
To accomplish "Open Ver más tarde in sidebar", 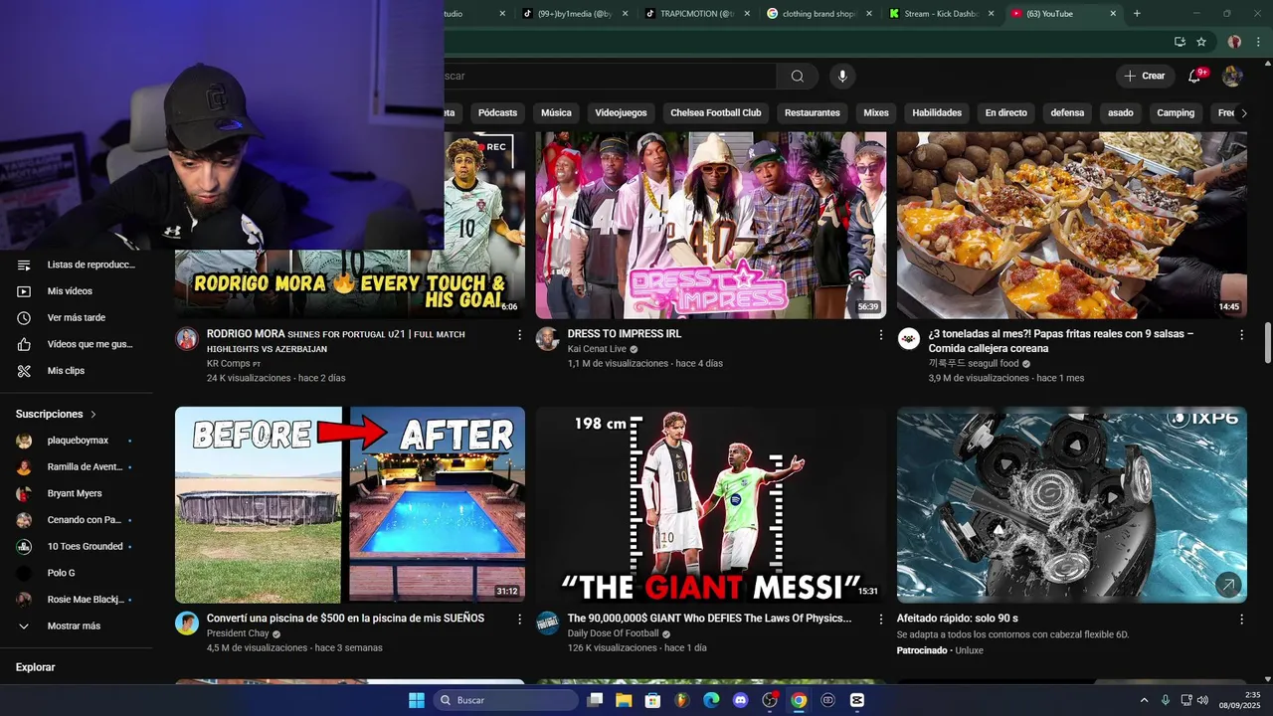I will tap(75, 318).
